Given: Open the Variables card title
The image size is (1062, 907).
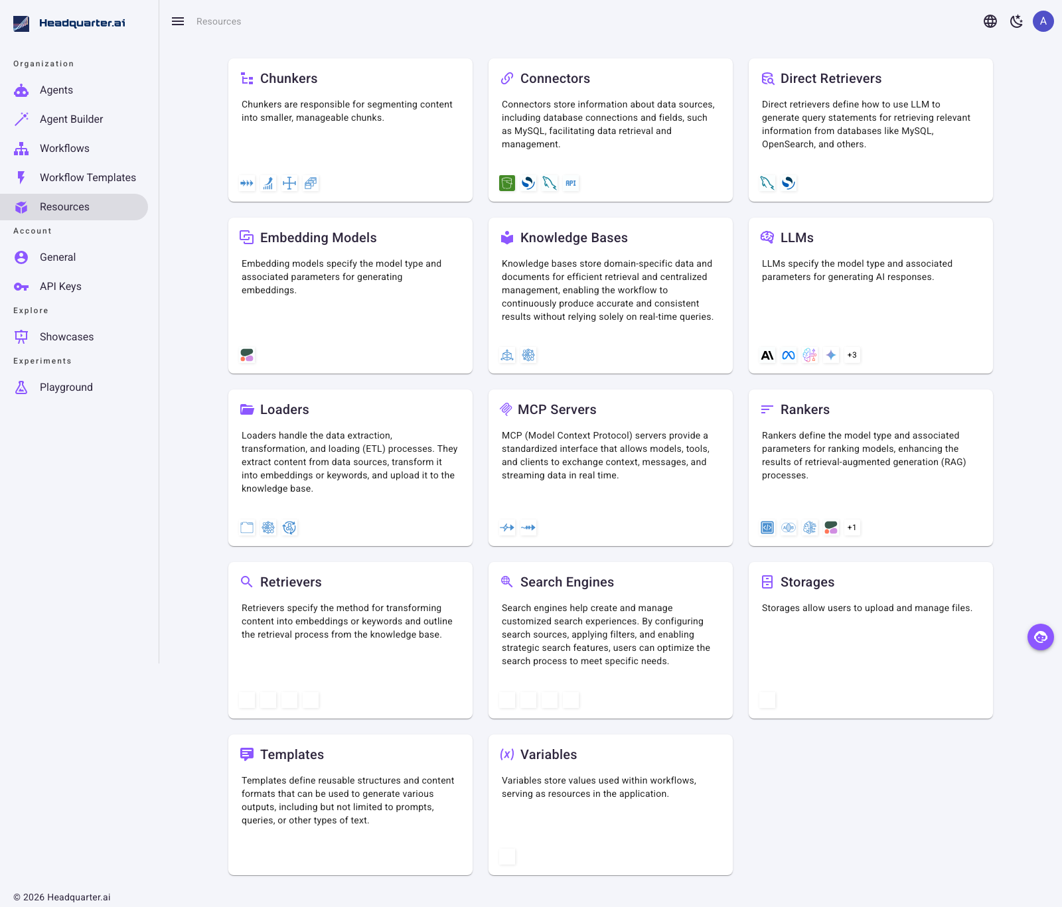Looking at the screenshot, I should [548, 754].
